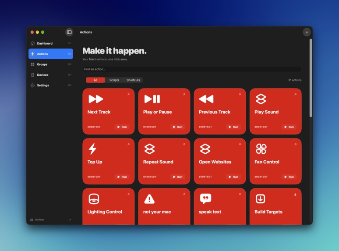Viewport: 339px width, 251px height.
Task: Click the not your mac card title
Action: click(157, 212)
